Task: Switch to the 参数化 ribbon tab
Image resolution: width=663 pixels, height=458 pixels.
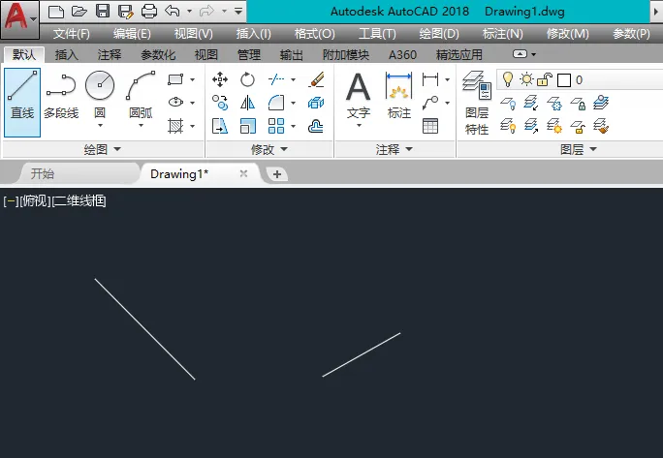Action: click(158, 54)
